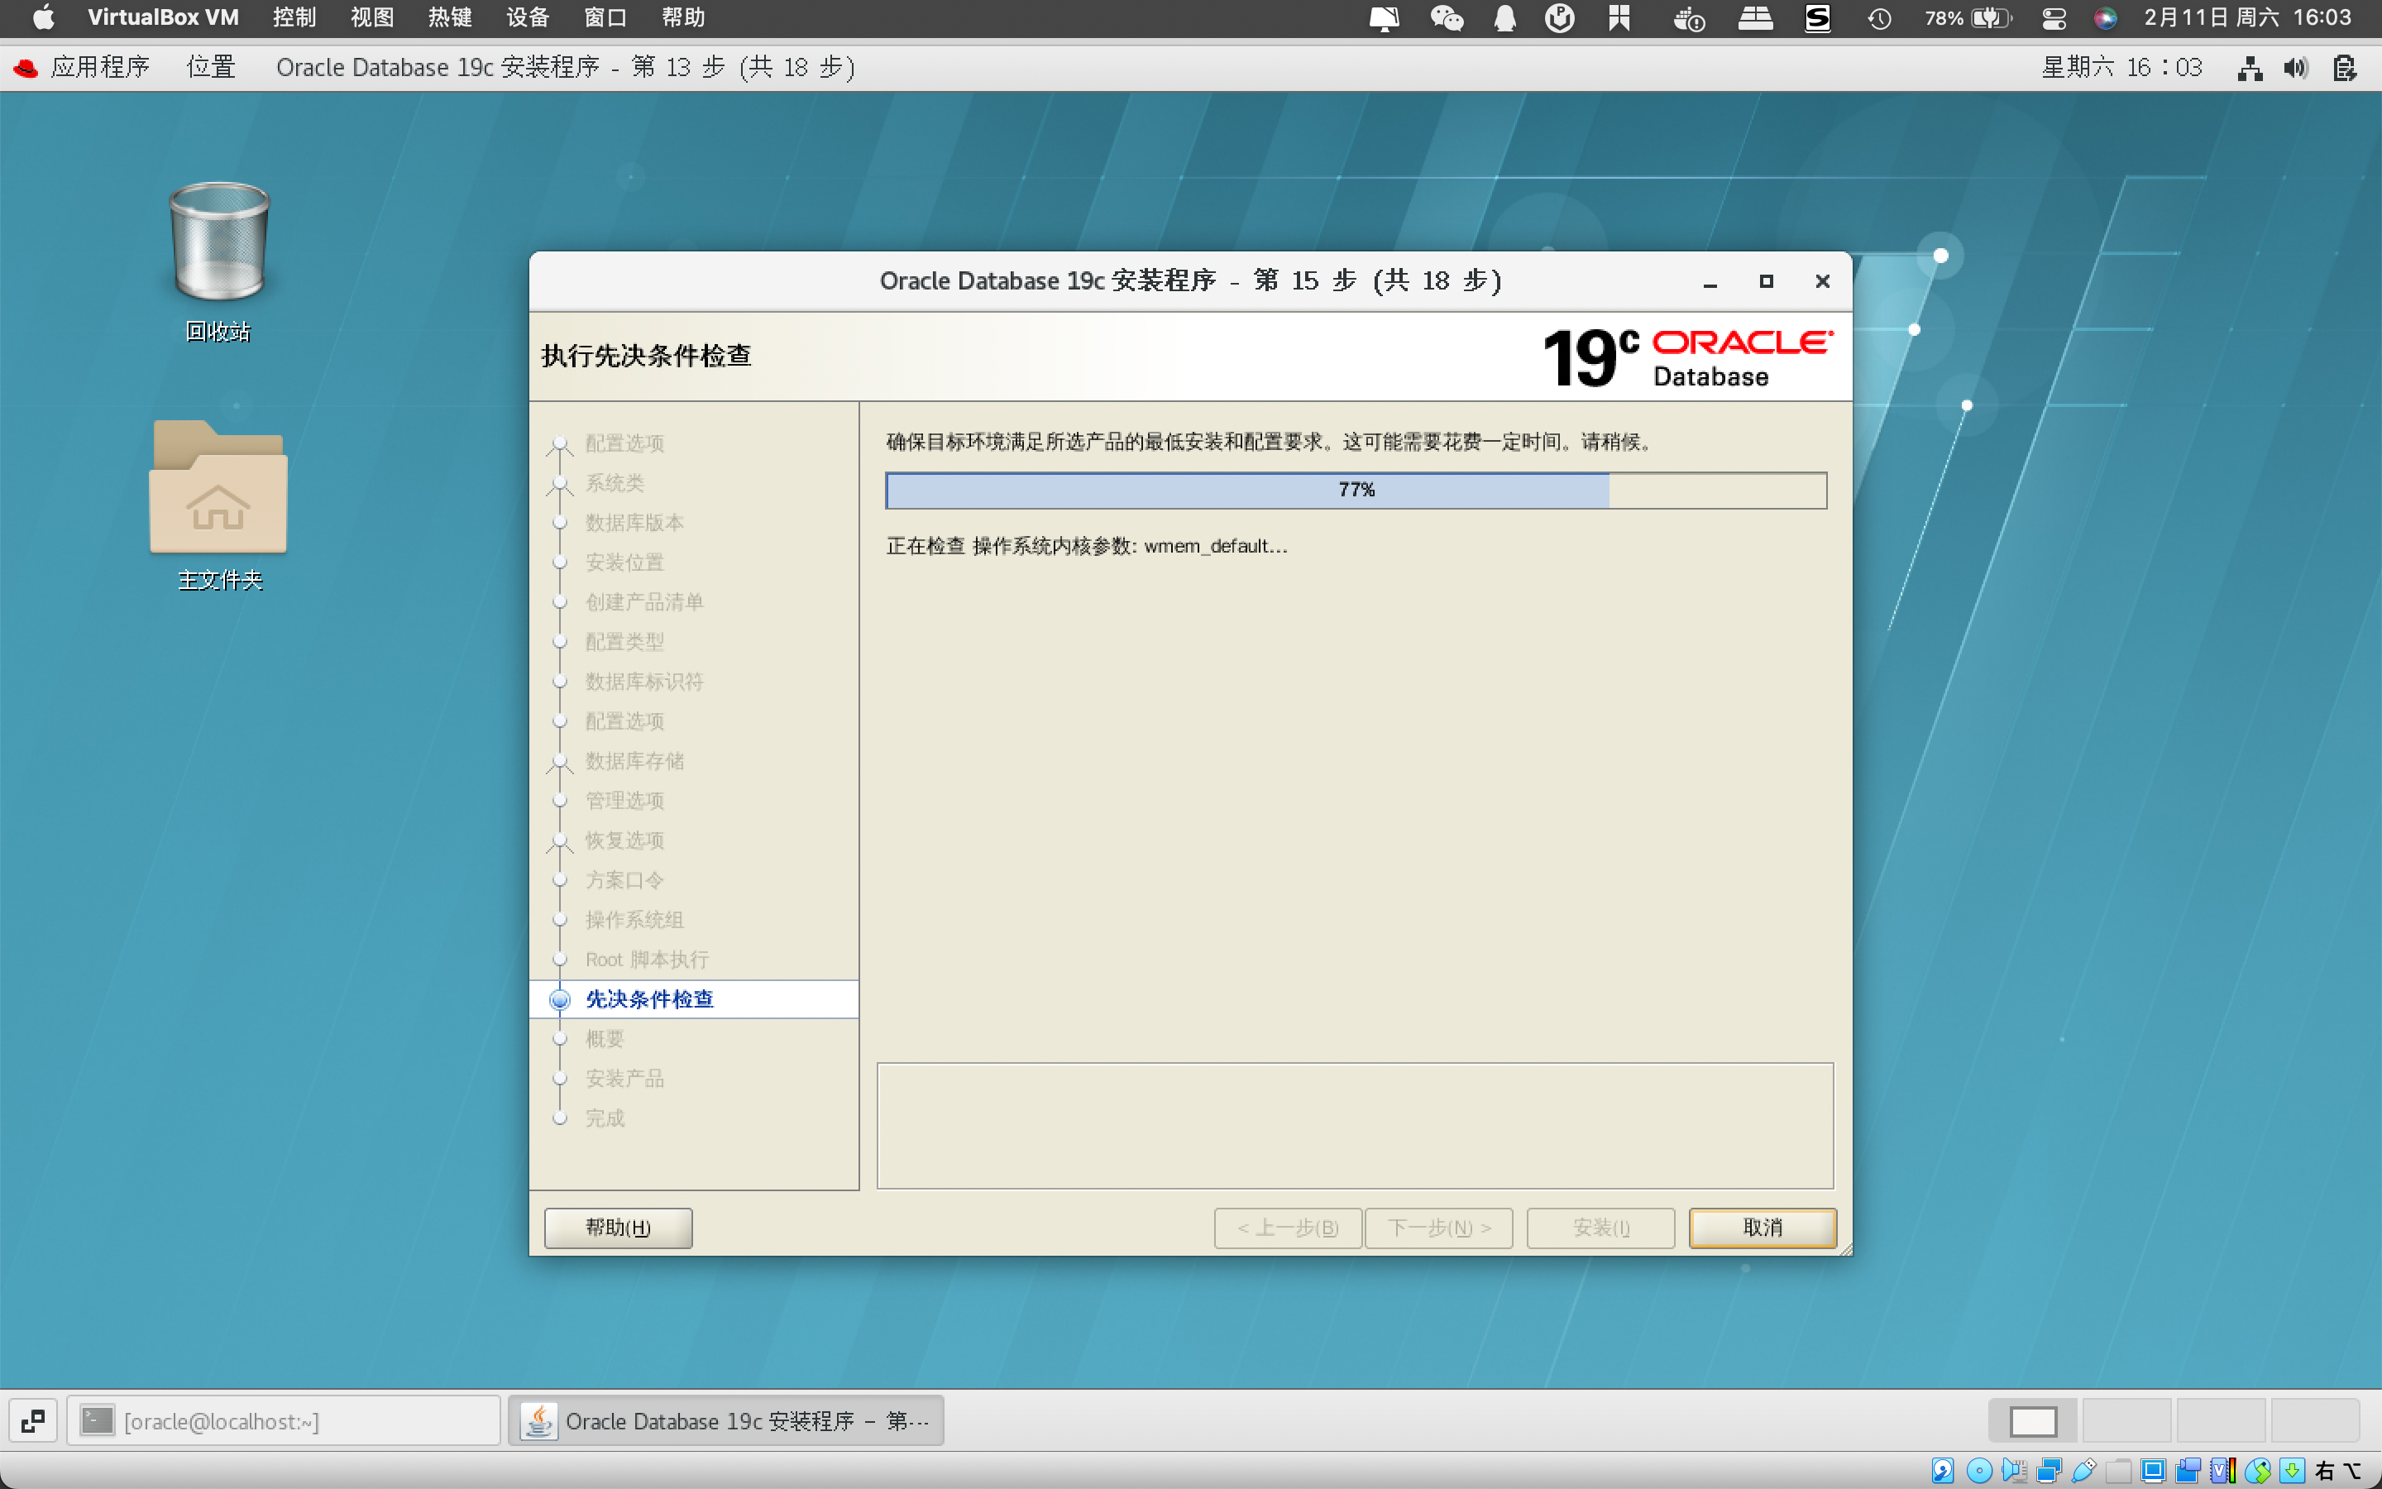Click the USB devices indicator icon
The height and width of the screenshot is (1489, 2382).
(x=2083, y=1470)
